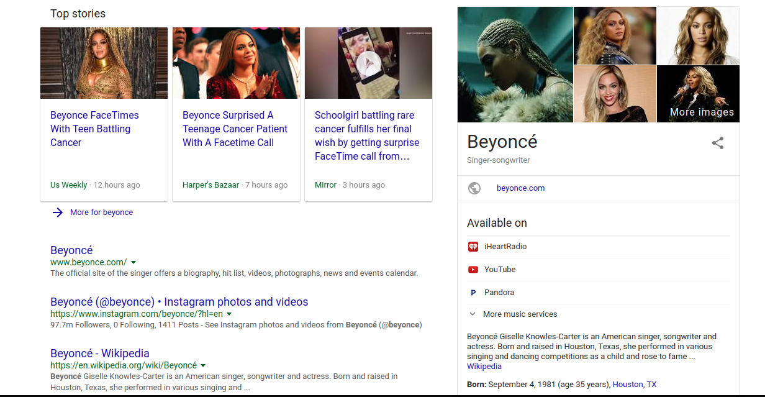
Task: Click the www.beyonce.com/ green URL
Action: click(x=89, y=263)
